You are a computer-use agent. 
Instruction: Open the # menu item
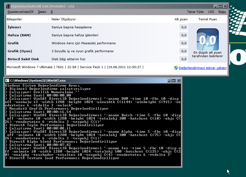pyautogui.click(x=52, y=12)
